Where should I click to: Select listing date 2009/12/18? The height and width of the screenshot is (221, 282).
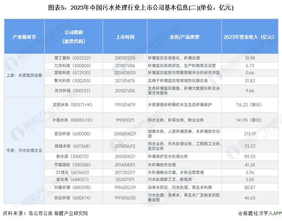(125, 58)
